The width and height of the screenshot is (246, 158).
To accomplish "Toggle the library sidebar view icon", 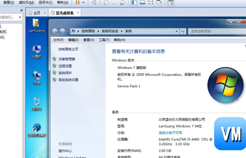I will pos(134,3).
